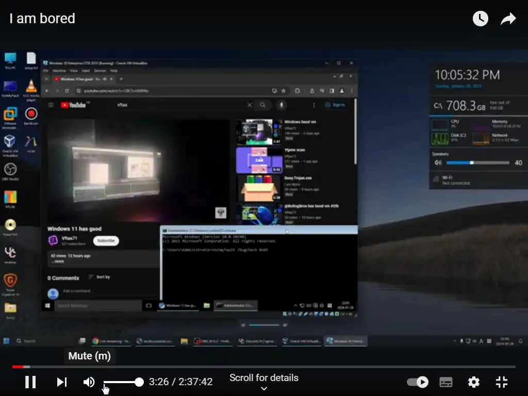Click the text file desktop icon
This screenshot has width=528, height=396.
pos(31,61)
